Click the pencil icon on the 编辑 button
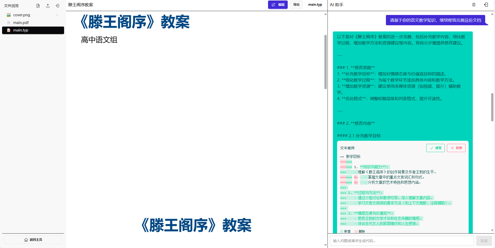 click(274, 4)
